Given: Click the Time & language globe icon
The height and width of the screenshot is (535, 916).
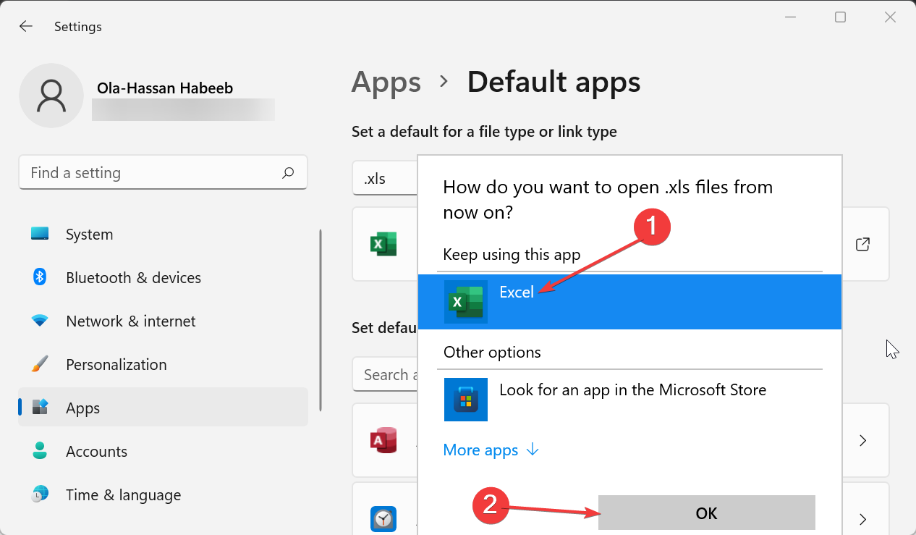Looking at the screenshot, I should [x=40, y=494].
